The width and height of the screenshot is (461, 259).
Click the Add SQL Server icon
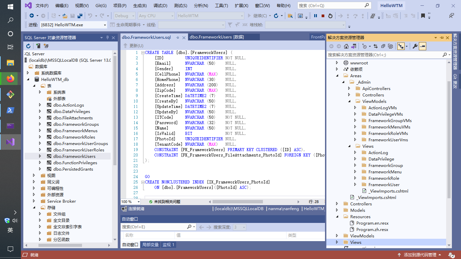click(38, 46)
